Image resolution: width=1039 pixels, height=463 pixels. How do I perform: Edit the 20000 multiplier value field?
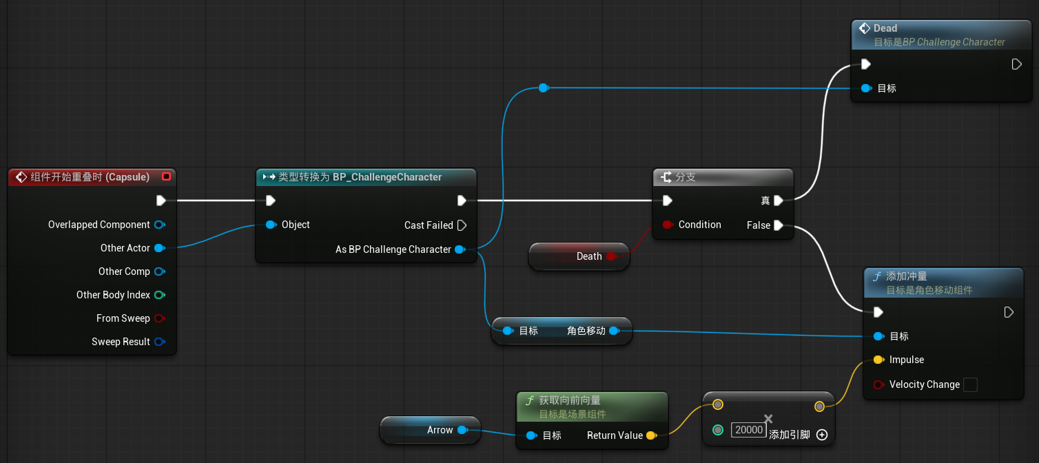[749, 430]
